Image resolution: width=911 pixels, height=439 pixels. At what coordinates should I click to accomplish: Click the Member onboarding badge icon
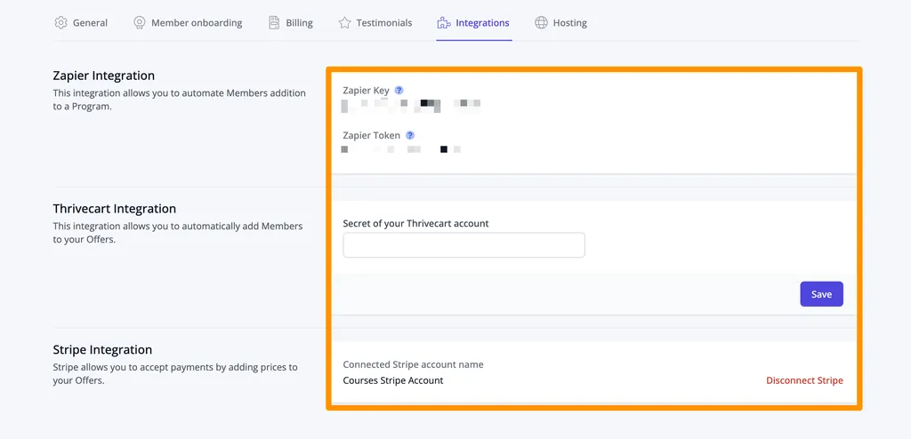point(140,22)
